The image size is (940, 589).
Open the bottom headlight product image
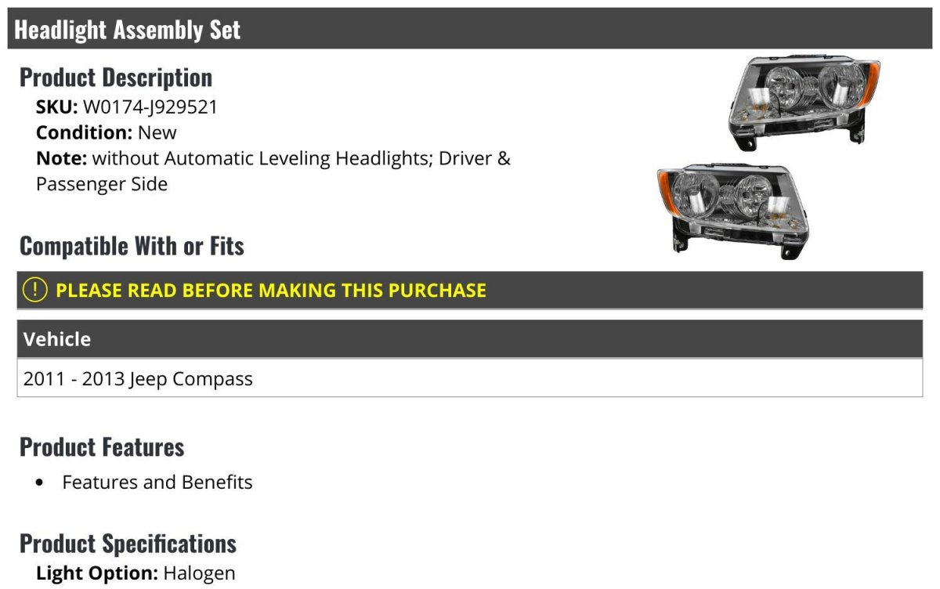click(733, 208)
